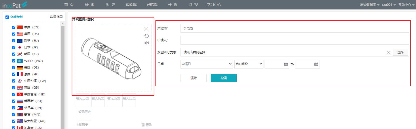
Task: Click the Philippines flag icon
Action: [x=20, y=108]
